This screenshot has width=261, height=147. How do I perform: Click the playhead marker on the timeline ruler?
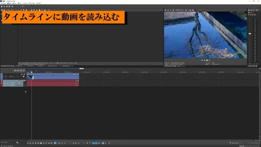[x=32, y=72]
